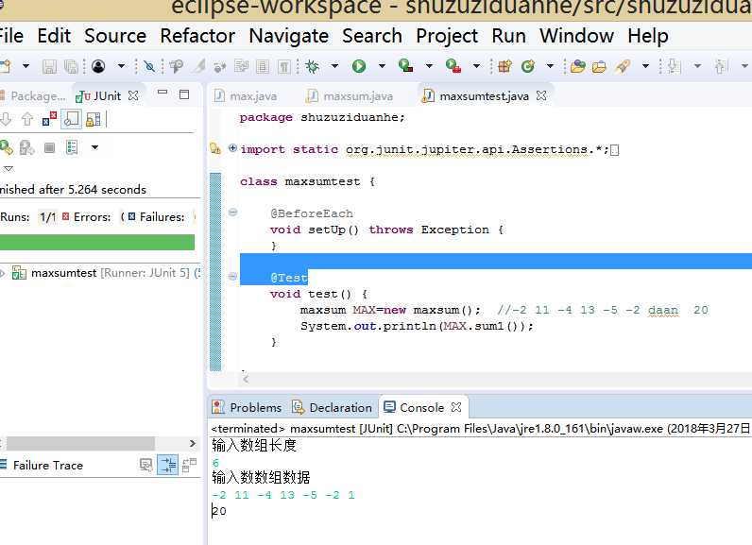Click the Next Annotation toolbar icon
This screenshot has width=752, height=545.
tap(675, 66)
